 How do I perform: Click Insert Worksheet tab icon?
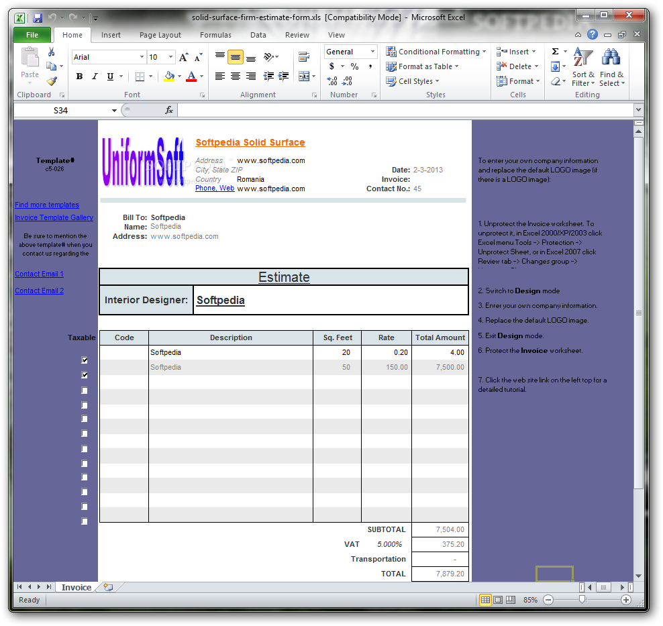[x=108, y=587]
